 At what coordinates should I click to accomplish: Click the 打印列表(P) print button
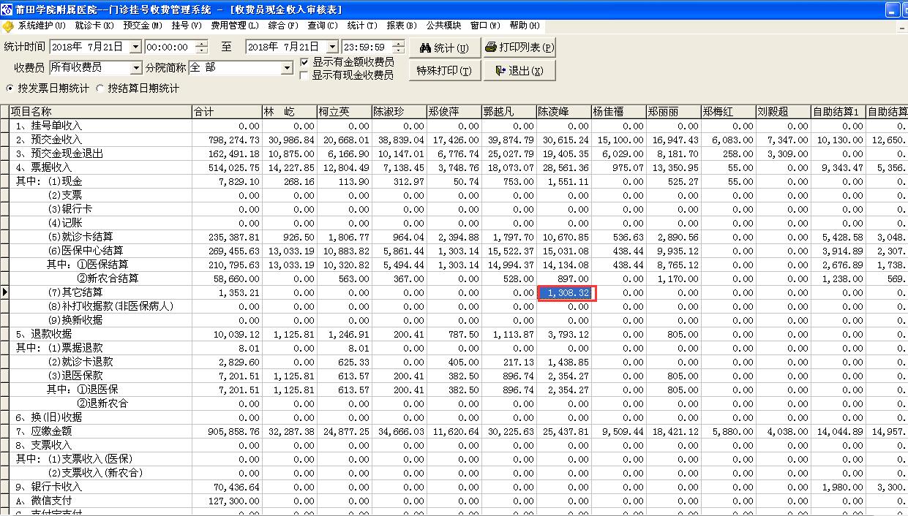point(519,48)
